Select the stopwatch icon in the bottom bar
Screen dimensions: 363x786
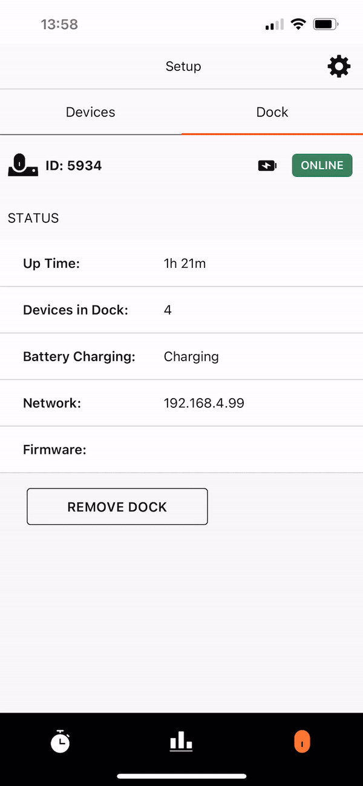[60, 741]
